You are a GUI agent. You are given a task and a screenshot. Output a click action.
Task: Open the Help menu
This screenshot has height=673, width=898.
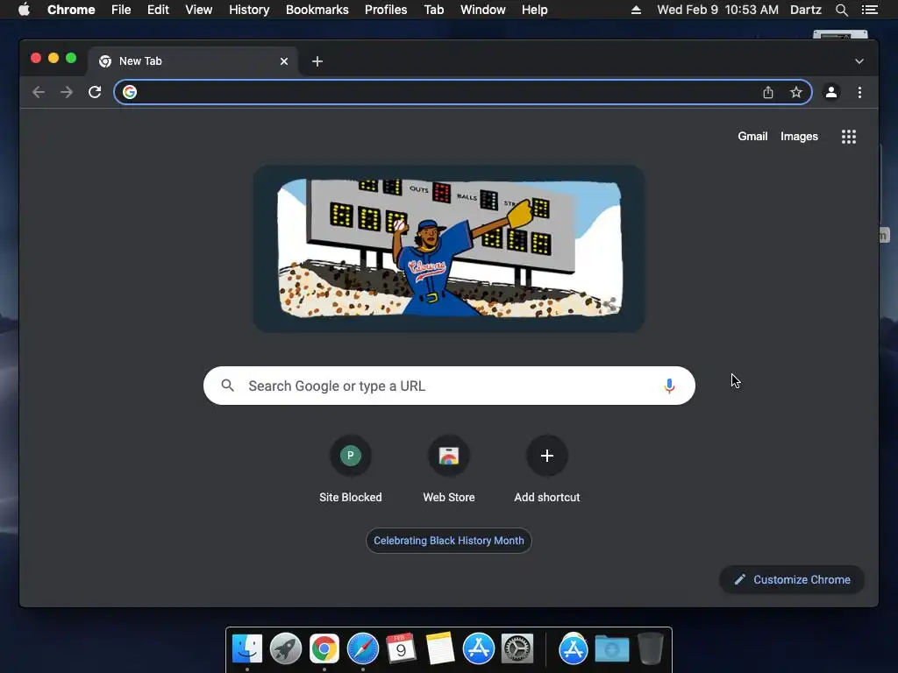pos(534,10)
